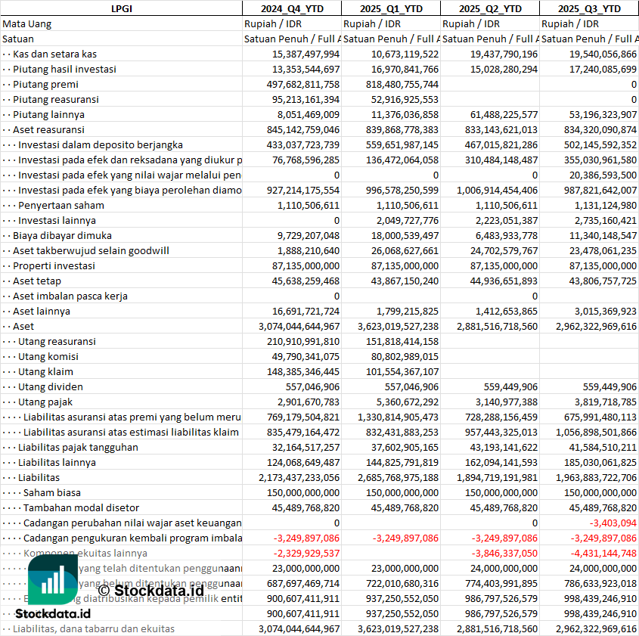Select Piutang reasuransi value 52,916,925,553

click(x=405, y=99)
